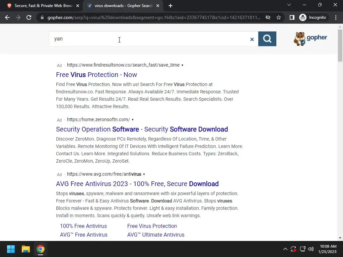Open the third-party cookies blocked eye icon
343x257 pixels.
coord(268,17)
